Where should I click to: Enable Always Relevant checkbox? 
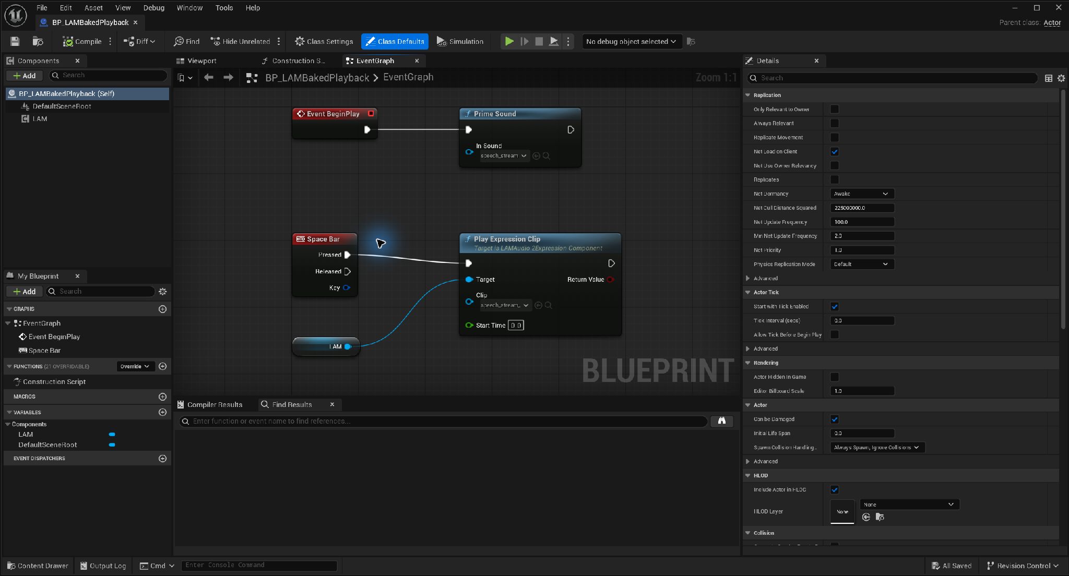[834, 123]
